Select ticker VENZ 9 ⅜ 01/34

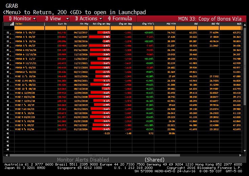(25, 129)
